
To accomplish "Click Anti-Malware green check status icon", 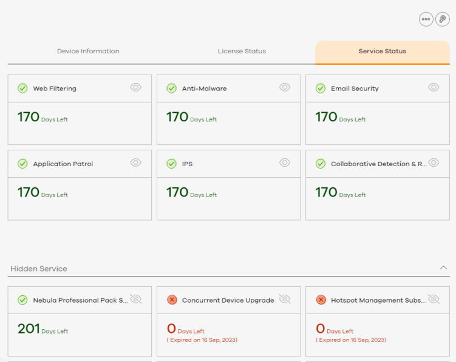I will [172, 88].
